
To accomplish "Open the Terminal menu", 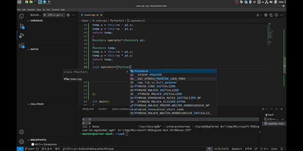I will point(56,10).
